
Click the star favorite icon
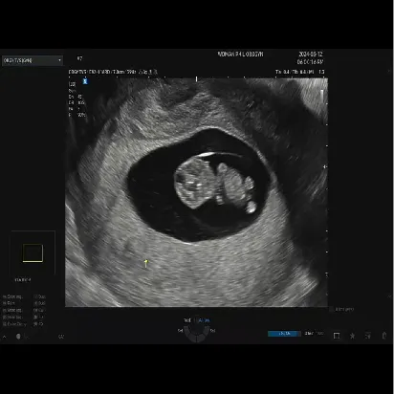tap(352, 336)
